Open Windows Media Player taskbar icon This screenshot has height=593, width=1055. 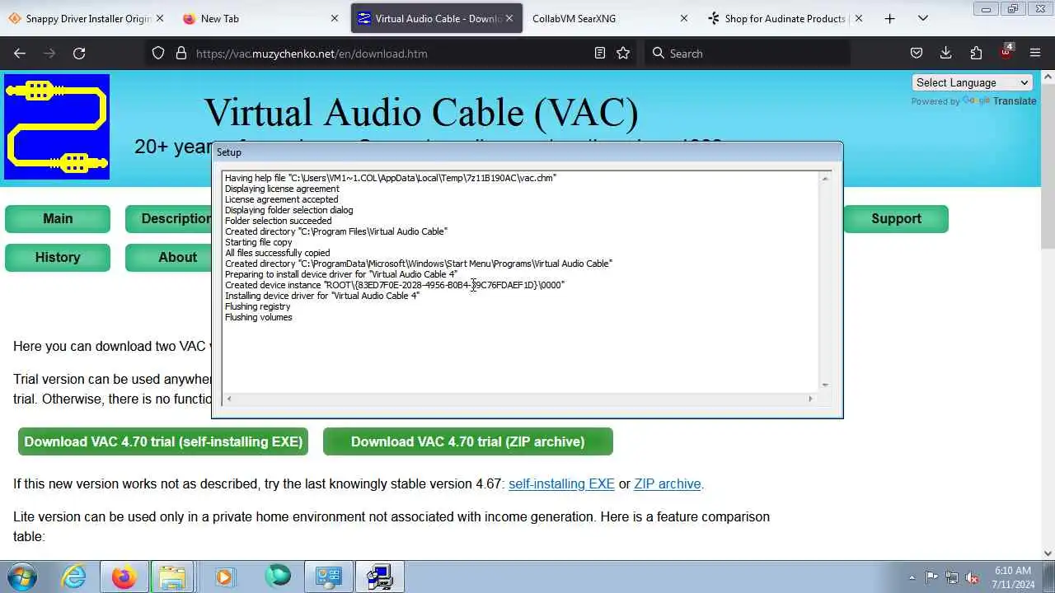[x=224, y=577]
